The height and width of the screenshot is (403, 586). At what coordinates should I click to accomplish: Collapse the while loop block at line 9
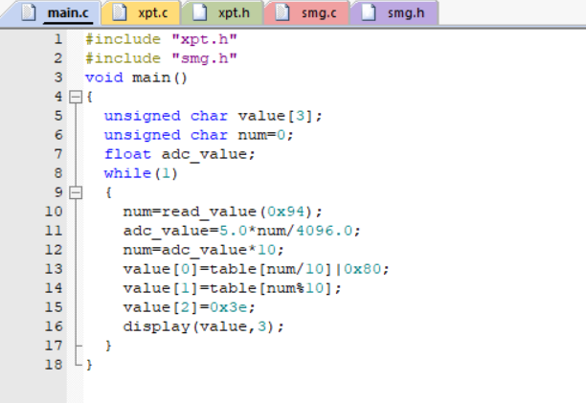pos(76,192)
